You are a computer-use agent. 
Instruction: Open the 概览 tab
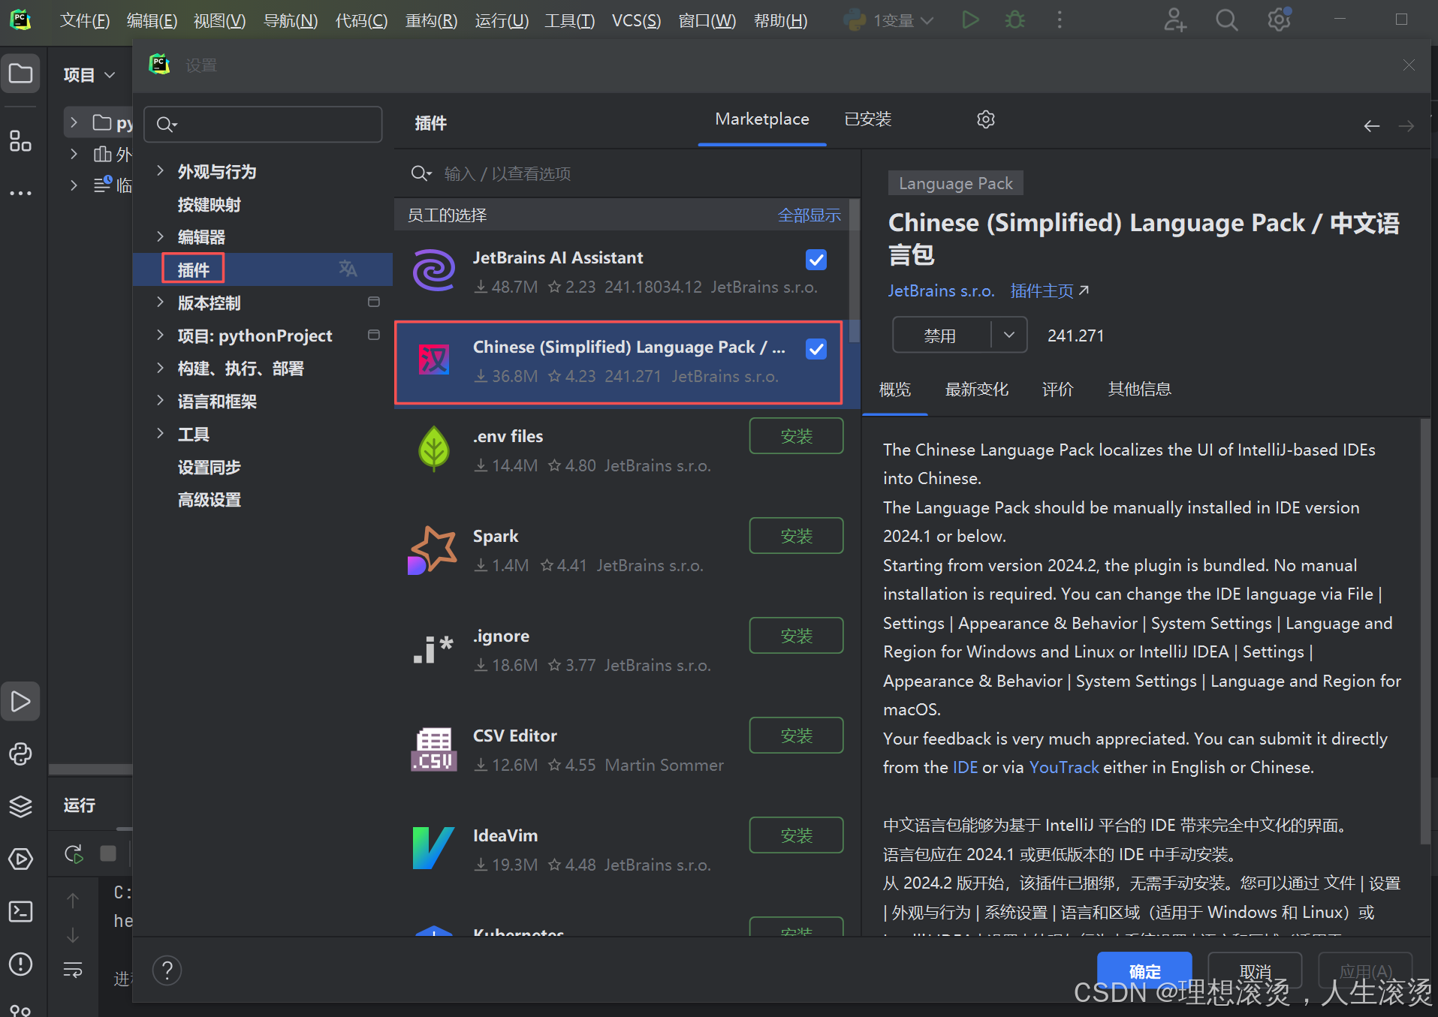click(895, 390)
